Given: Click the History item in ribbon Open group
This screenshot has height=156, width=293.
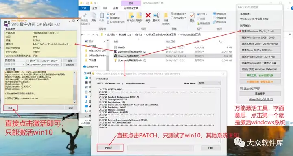Looking at the screenshot, I should click(x=203, y=24).
